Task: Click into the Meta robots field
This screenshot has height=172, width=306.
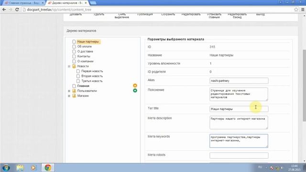Action: click(239, 155)
